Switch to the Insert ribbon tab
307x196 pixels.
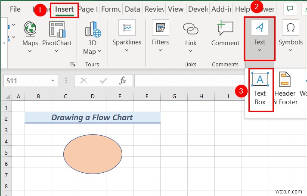tap(65, 9)
